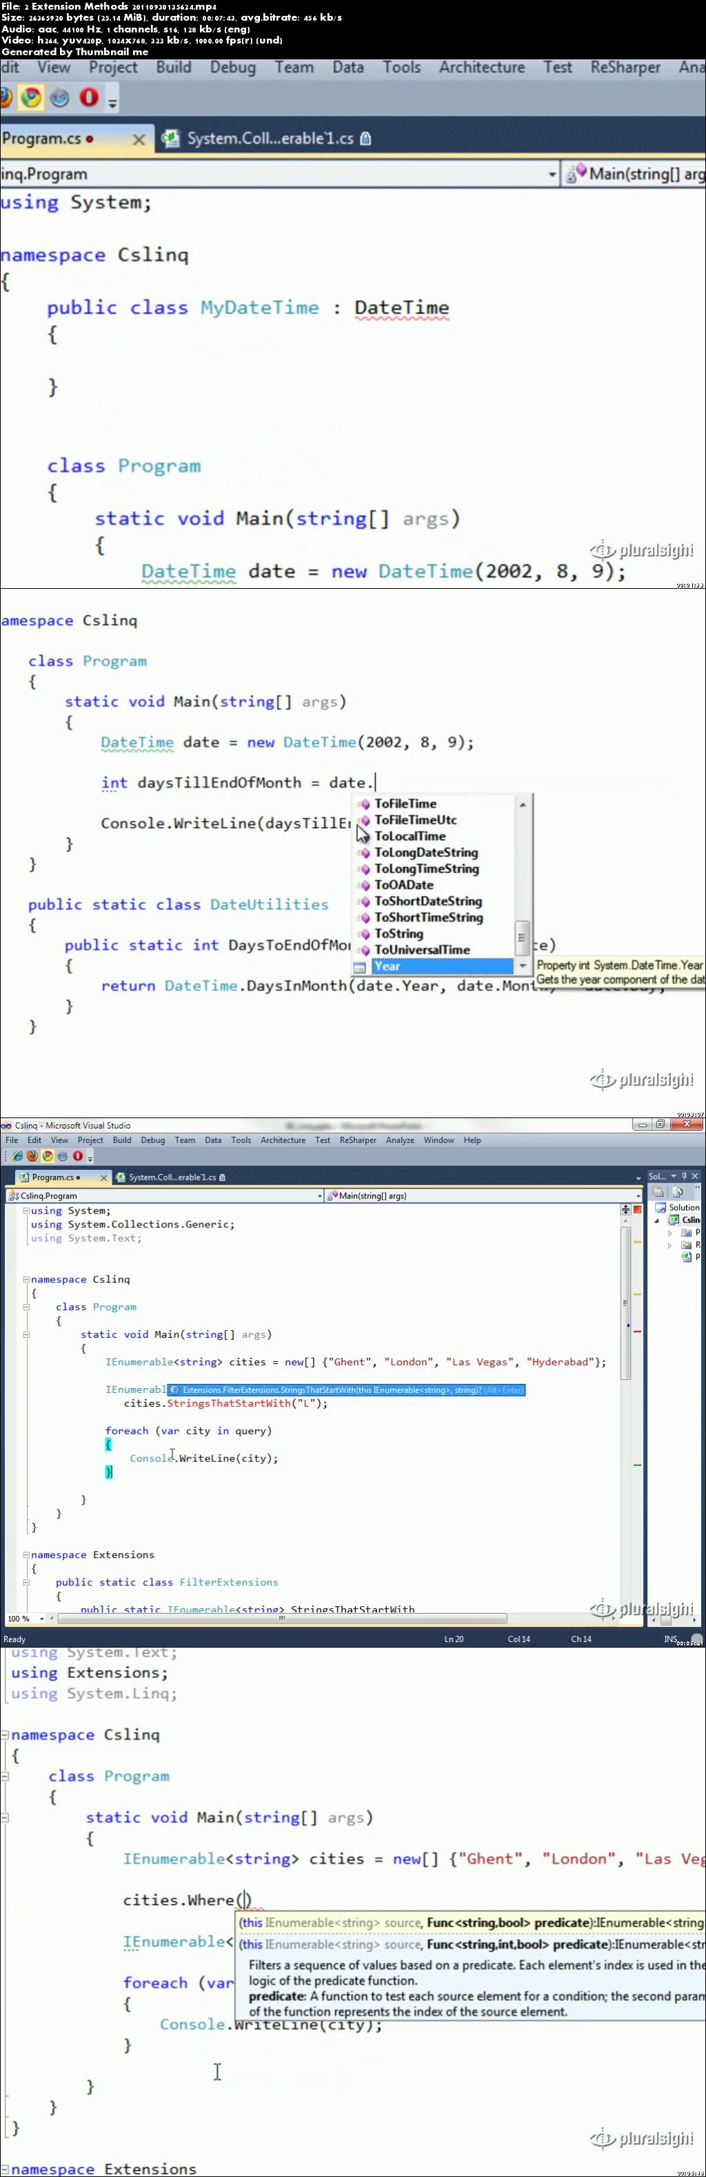Open the Debug menu in the MyDateTime frame
The height and width of the screenshot is (2177, 706).
[x=232, y=68]
